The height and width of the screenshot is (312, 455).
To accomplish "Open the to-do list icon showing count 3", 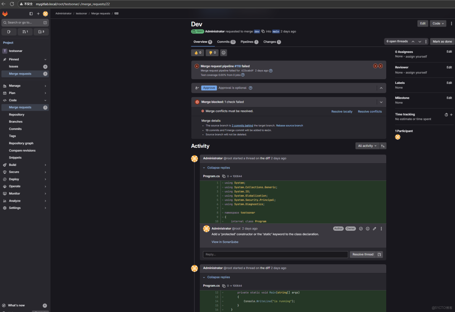I will [x=41, y=32].
